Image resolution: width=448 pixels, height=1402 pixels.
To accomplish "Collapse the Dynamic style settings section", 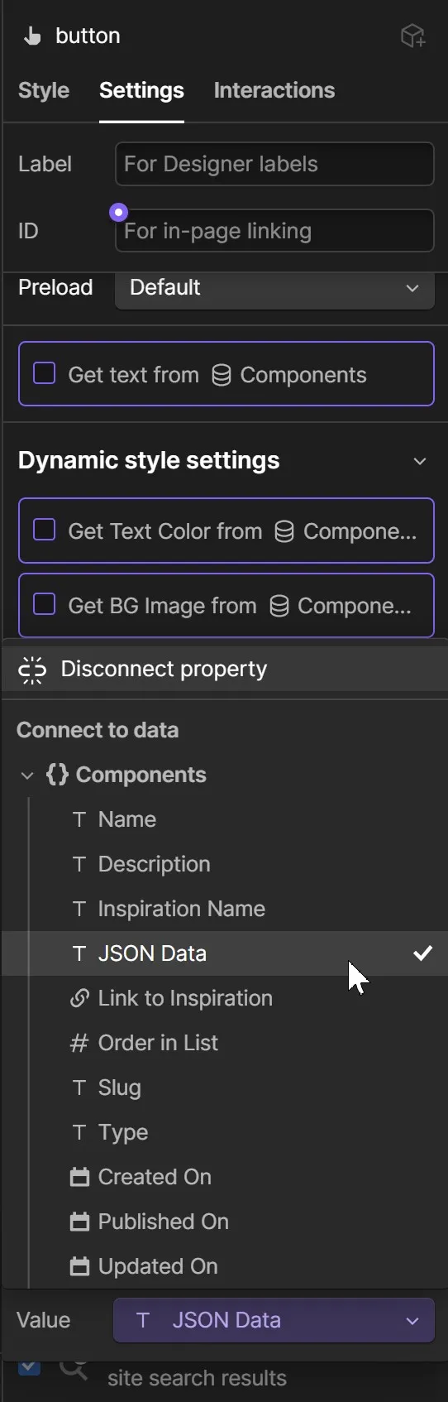I will coord(420,461).
